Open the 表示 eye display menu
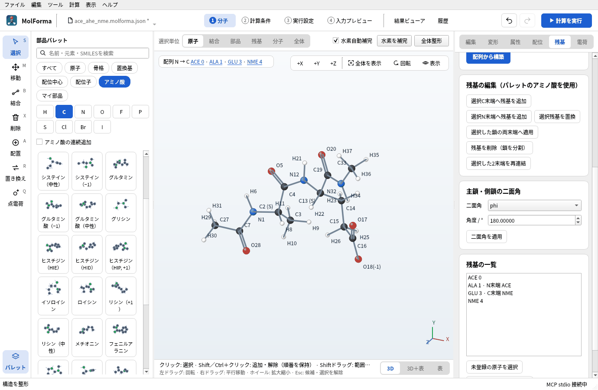Image resolution: width=598 pixels, height=390 pixels. (x=431, y=63)
